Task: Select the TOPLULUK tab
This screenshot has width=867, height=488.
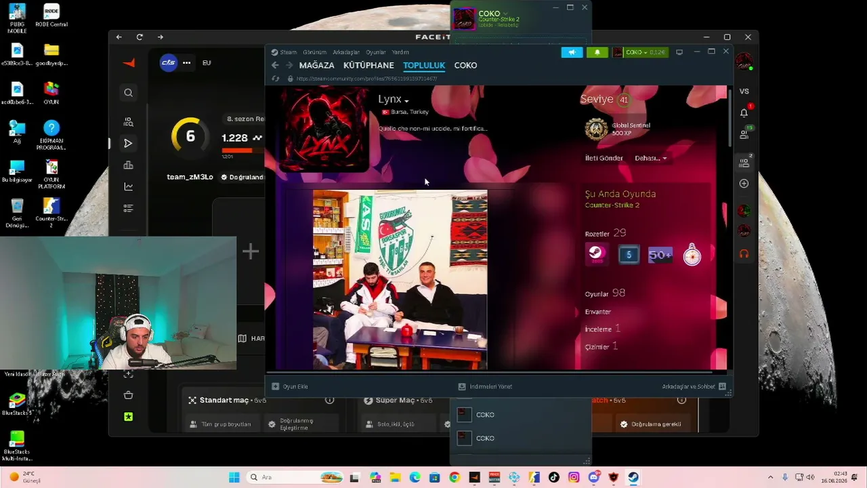Action: tap(424, 65)
